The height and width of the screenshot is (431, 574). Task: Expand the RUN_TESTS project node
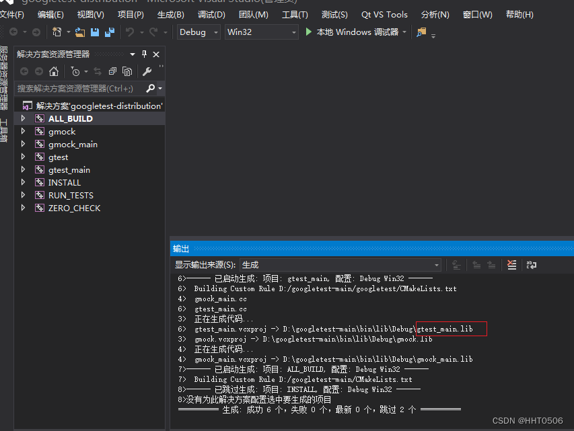pyautogui.click(x=23, y=195)
